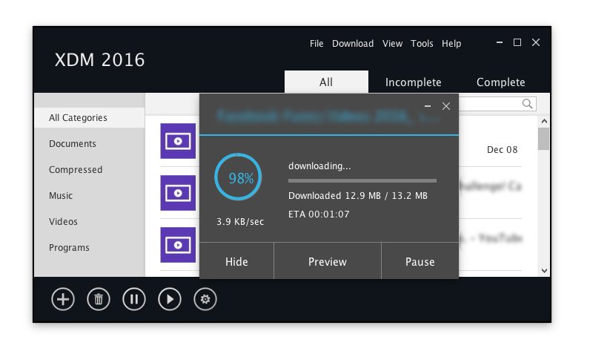
Task: Click the scrollbar down arrow
Action: (x=544, y=271)
